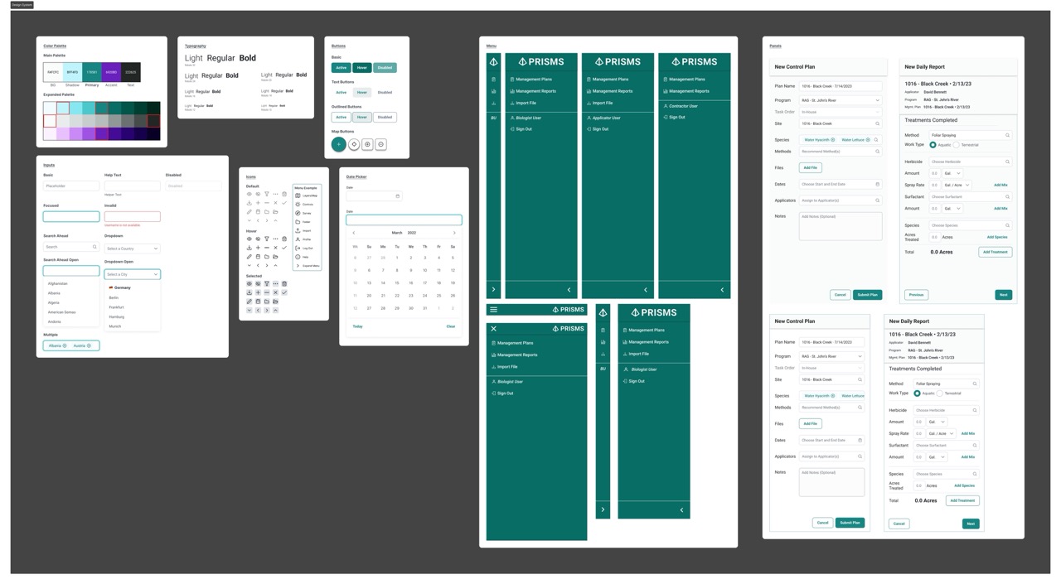Click the zoom-out map button
The image size is (1061, 584).
tap(380, 144)
